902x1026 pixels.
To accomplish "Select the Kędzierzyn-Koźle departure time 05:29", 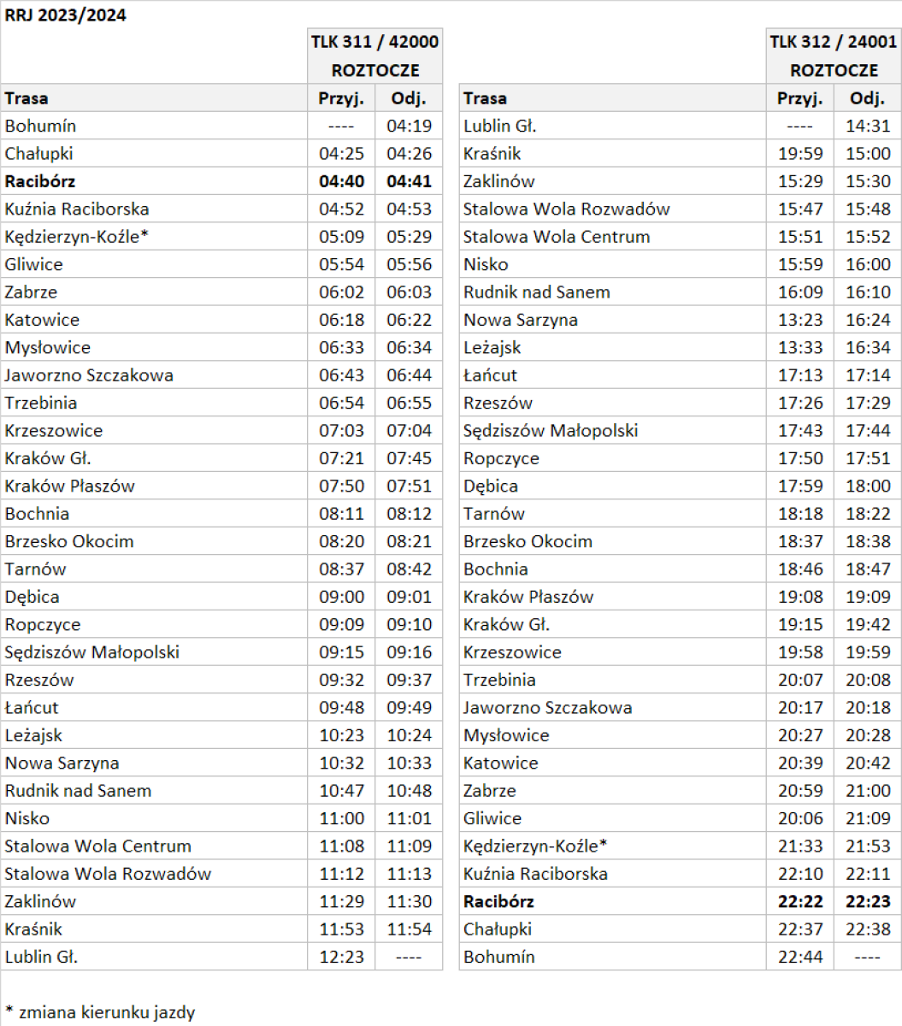I will coord(409,237).
